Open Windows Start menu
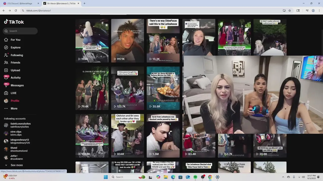The height and width of the screenshot is (181, 323). click(106, 177)
